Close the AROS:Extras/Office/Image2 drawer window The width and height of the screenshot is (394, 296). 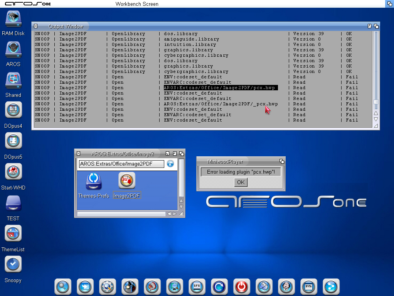(79, 154)
